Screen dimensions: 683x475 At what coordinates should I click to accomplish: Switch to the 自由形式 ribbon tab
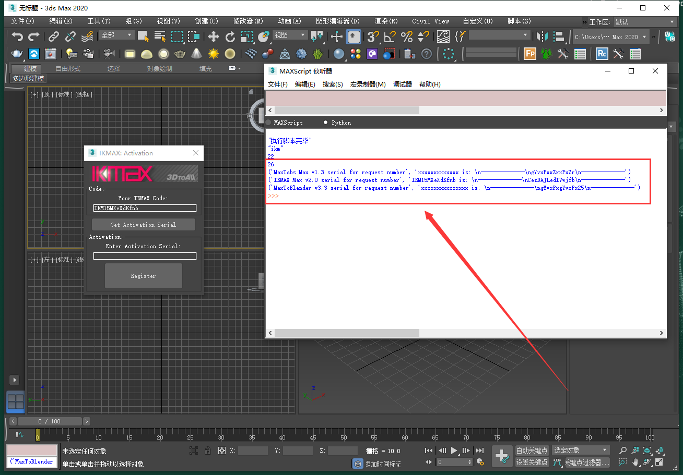tap(68, 68)
